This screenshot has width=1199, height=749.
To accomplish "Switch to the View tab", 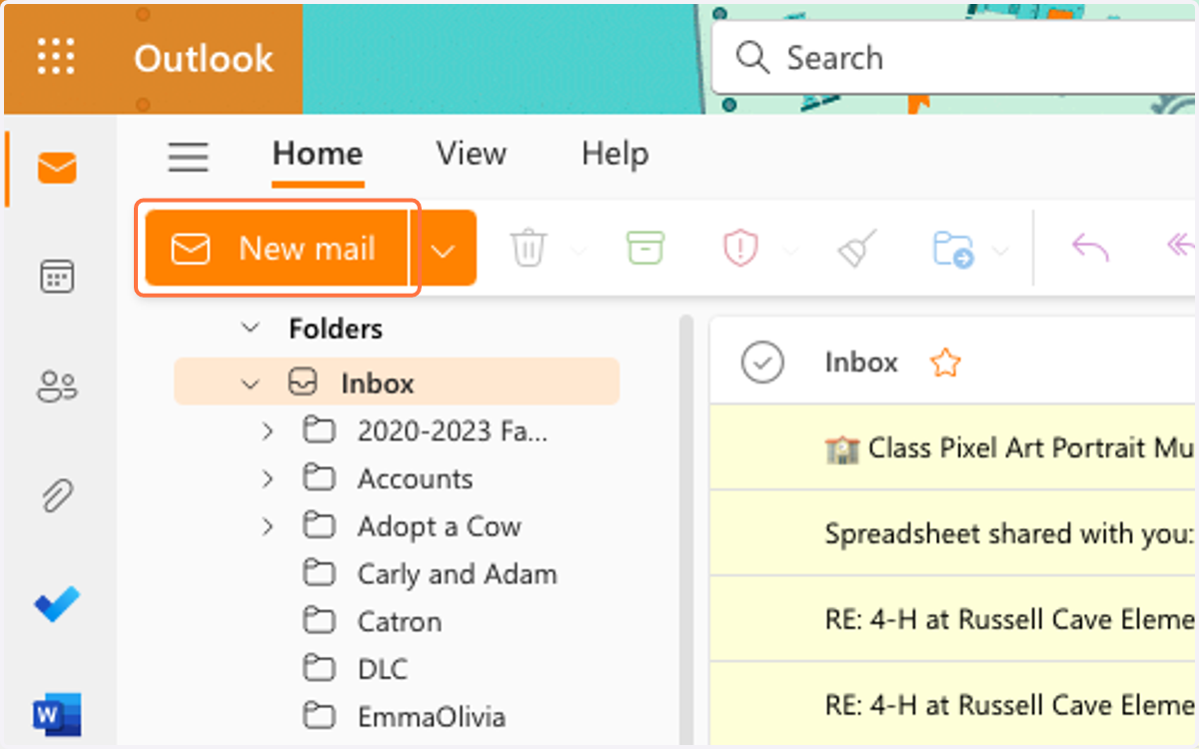I will coord(472,155).
